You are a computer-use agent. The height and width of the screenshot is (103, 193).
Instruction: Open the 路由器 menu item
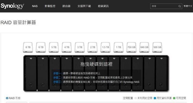(x=66, y=6)
